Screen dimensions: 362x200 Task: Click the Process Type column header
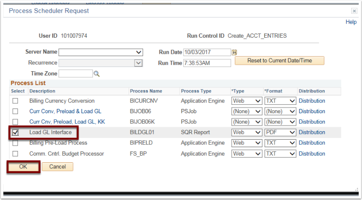196,91
